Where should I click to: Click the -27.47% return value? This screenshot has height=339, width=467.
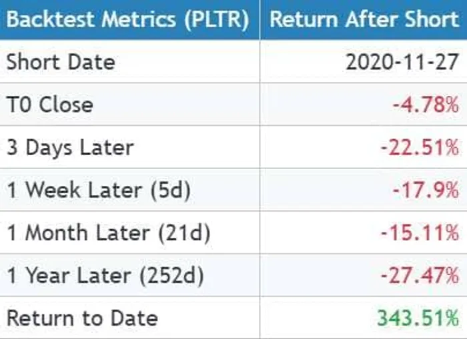tap(420, 275)
